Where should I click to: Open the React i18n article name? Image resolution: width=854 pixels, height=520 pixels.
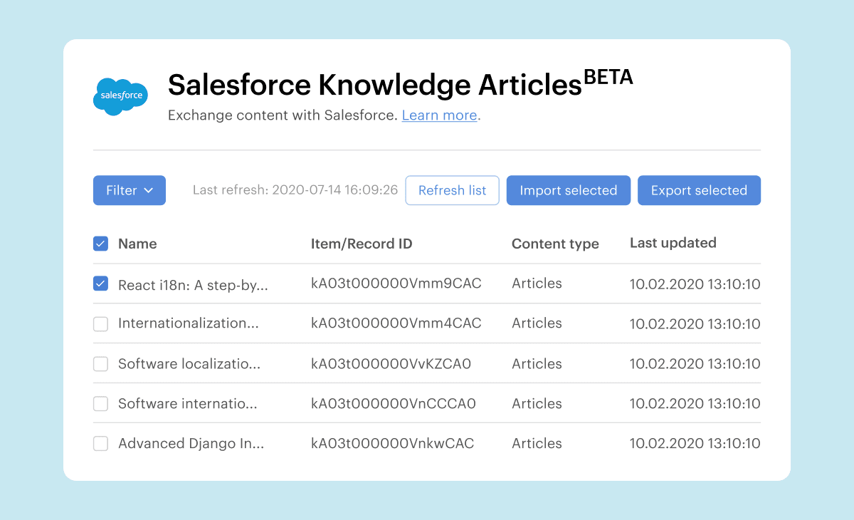(193, 285)
